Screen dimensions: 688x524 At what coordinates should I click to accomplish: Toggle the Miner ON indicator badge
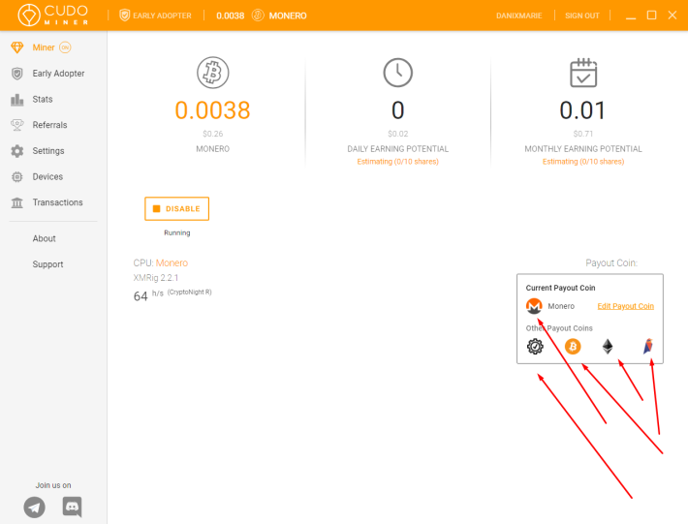pyautogui.click(x=65, y=47)
